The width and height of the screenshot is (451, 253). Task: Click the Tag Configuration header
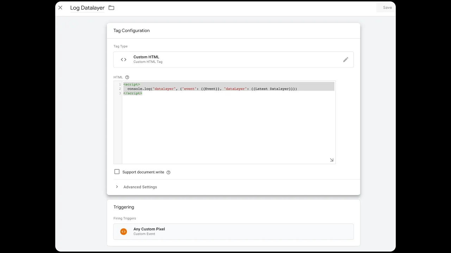coord(131,31)
